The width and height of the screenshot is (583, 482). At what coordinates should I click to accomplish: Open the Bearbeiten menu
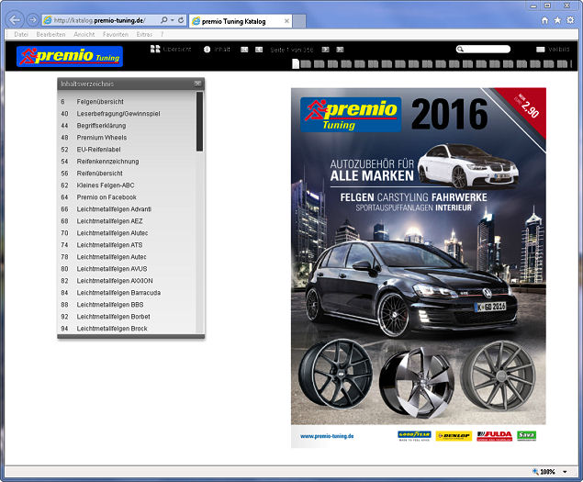(x=50, y=34)
